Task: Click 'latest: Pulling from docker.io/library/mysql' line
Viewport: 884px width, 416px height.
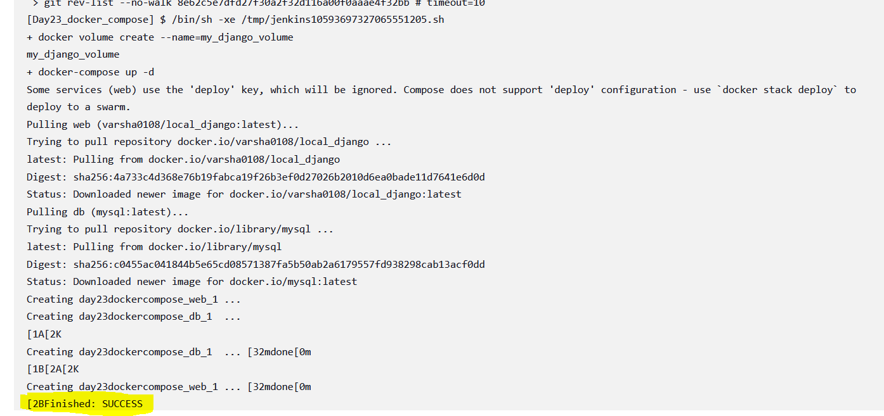Action: (154, 247)
